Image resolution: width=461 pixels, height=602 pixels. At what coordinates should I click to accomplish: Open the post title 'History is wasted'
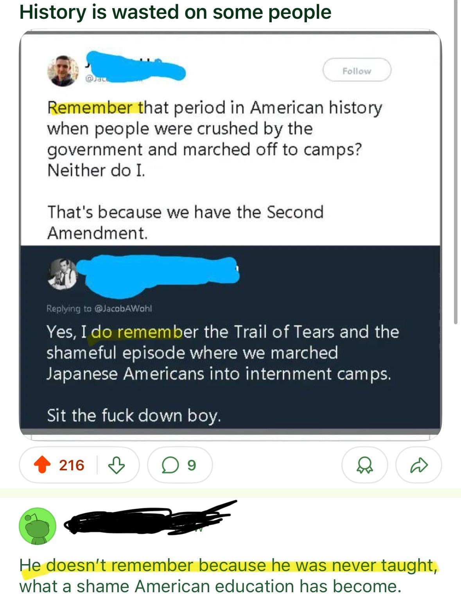point(175,12)
